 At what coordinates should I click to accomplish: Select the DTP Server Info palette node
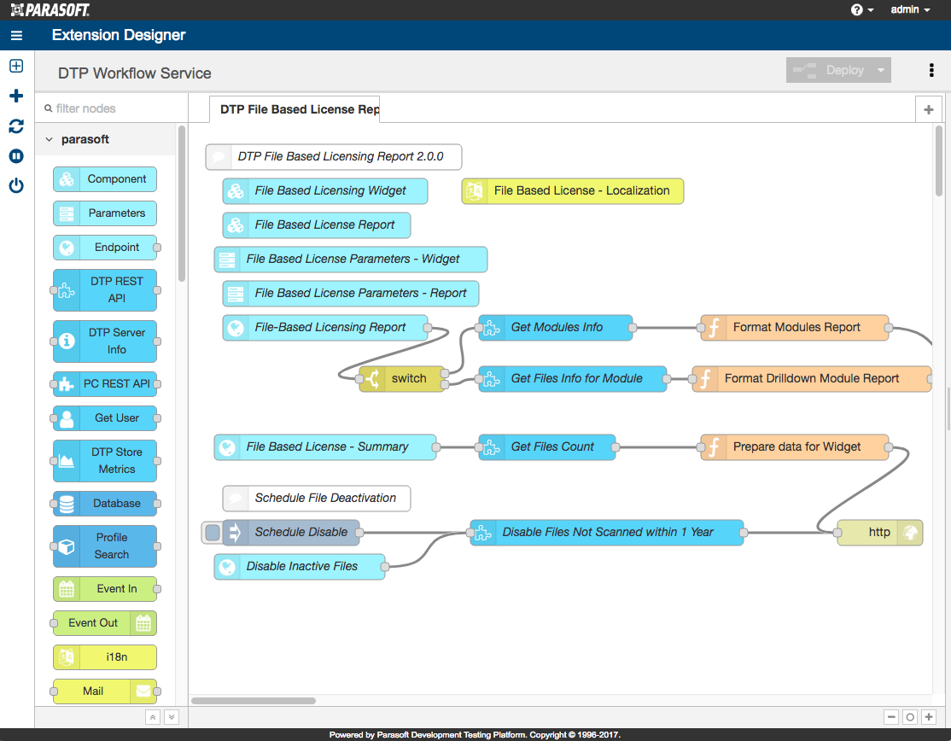(x=105, y=341)
